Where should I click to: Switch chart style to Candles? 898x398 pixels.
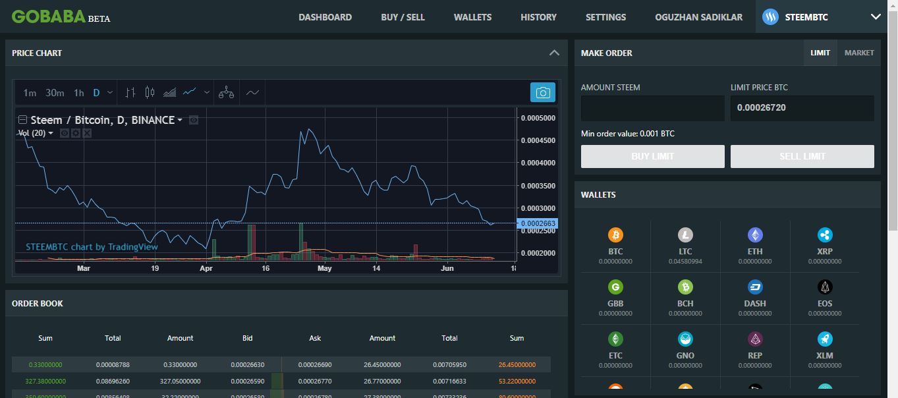pyautogui.click(x=150, y=93)
